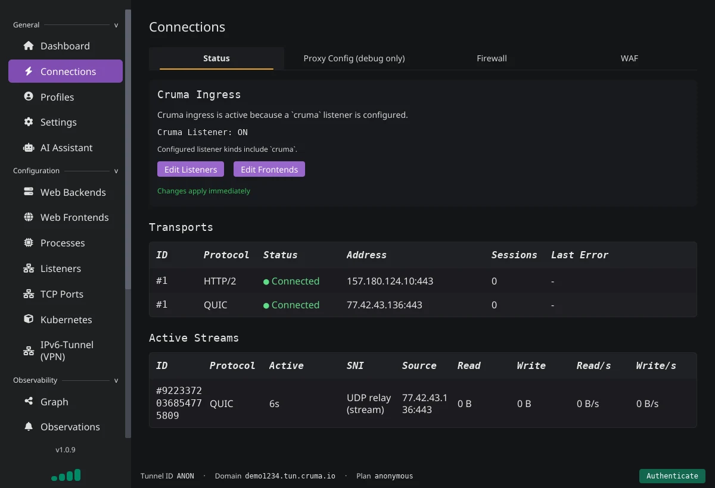Open the Proxy Config (debug only) tab
Viewport: 715px width, 488px height.
[x=354, y=58]
